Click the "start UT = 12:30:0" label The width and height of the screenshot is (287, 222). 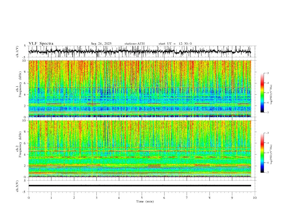175,44
